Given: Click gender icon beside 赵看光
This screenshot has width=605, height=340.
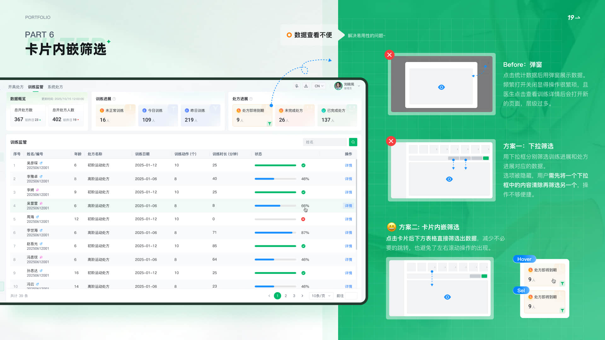Looking at the screenshot, I should coord(41,244).
